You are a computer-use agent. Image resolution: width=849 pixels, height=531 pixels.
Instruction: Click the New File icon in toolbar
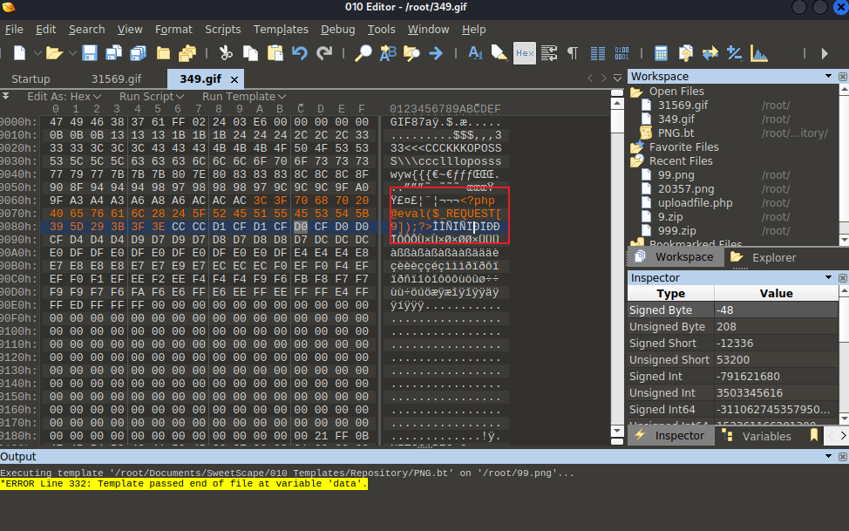click(x=19, y=53)
